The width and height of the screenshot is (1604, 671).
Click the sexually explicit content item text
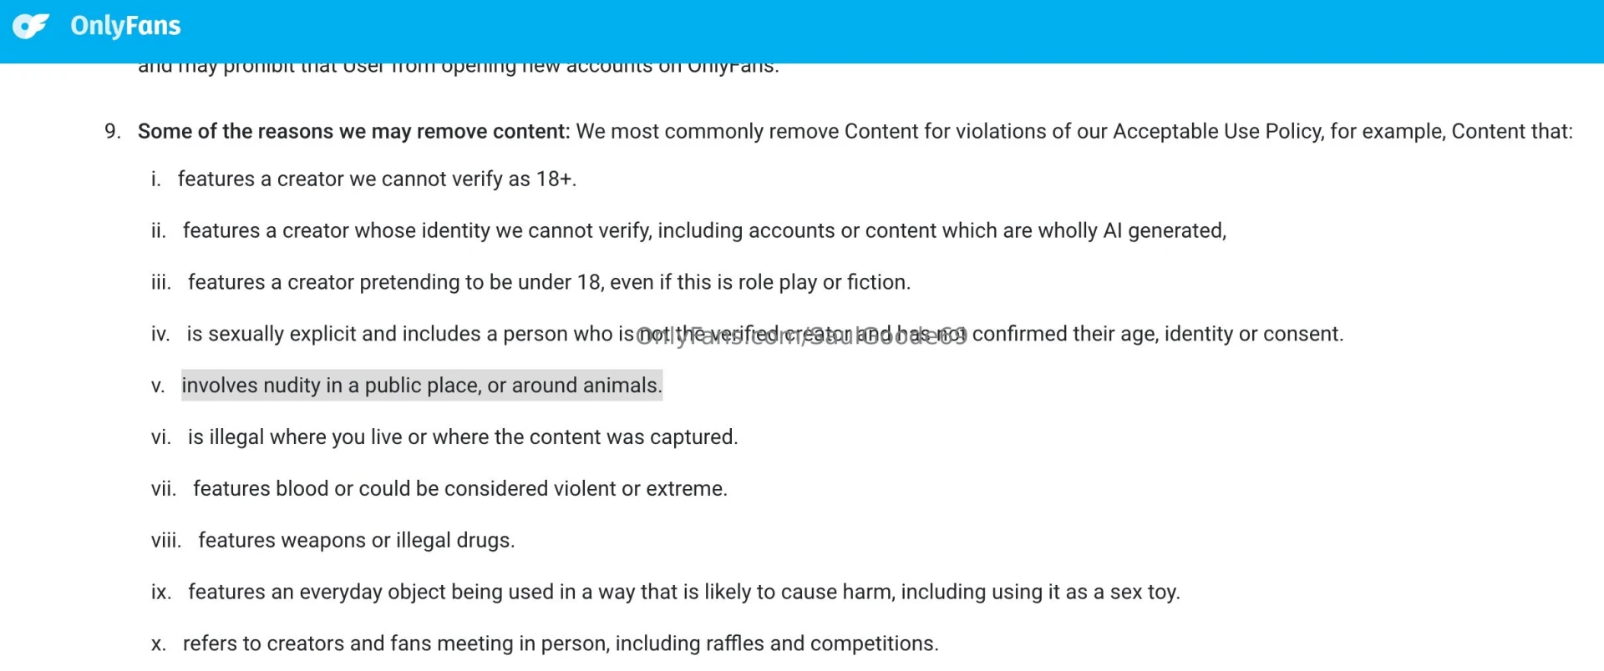[x=409, y=335]
